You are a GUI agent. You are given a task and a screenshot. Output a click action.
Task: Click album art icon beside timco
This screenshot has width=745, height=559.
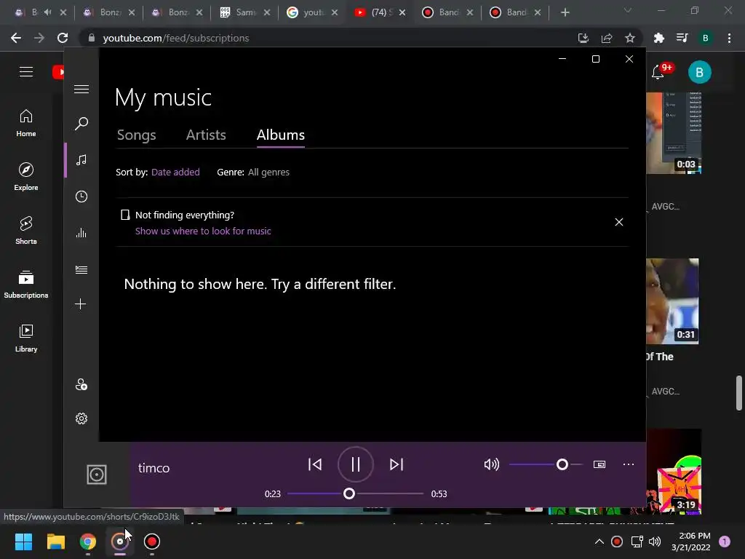coord(97,475)
